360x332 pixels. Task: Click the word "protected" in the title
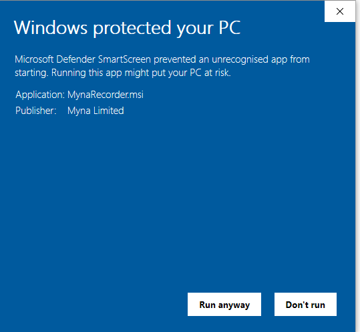pyautogui.click(x=132, y=29)
